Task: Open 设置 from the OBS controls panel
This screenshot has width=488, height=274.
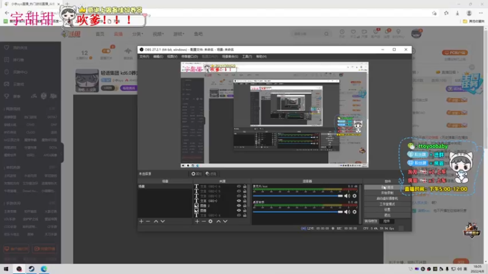Action: pyautogui.click(x=387, y=209)
